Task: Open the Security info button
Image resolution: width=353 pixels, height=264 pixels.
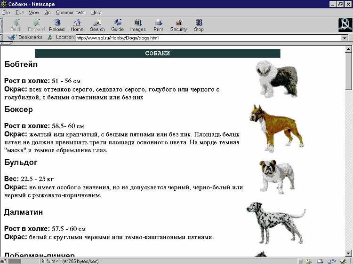Action: point(178,25)
